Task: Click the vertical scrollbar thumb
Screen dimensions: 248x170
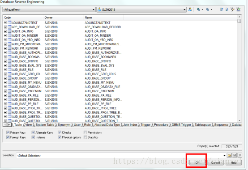Action: 239,21
